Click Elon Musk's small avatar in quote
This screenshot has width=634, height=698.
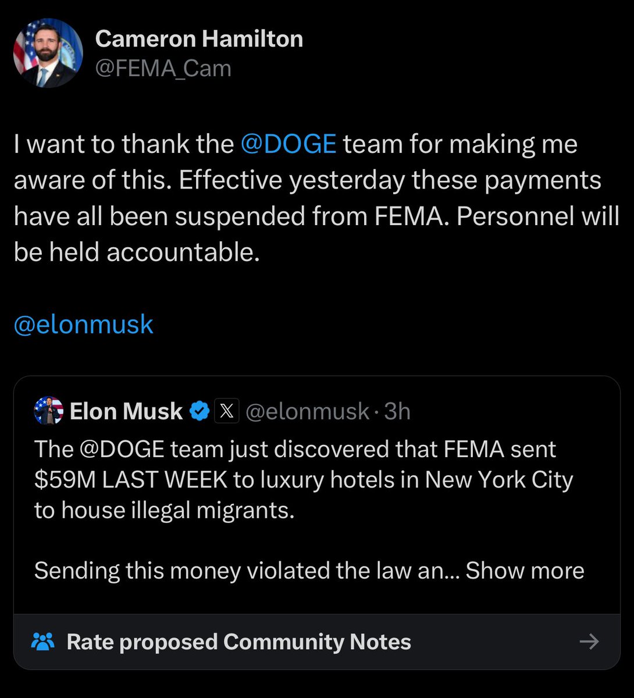(x=49, y=411)
